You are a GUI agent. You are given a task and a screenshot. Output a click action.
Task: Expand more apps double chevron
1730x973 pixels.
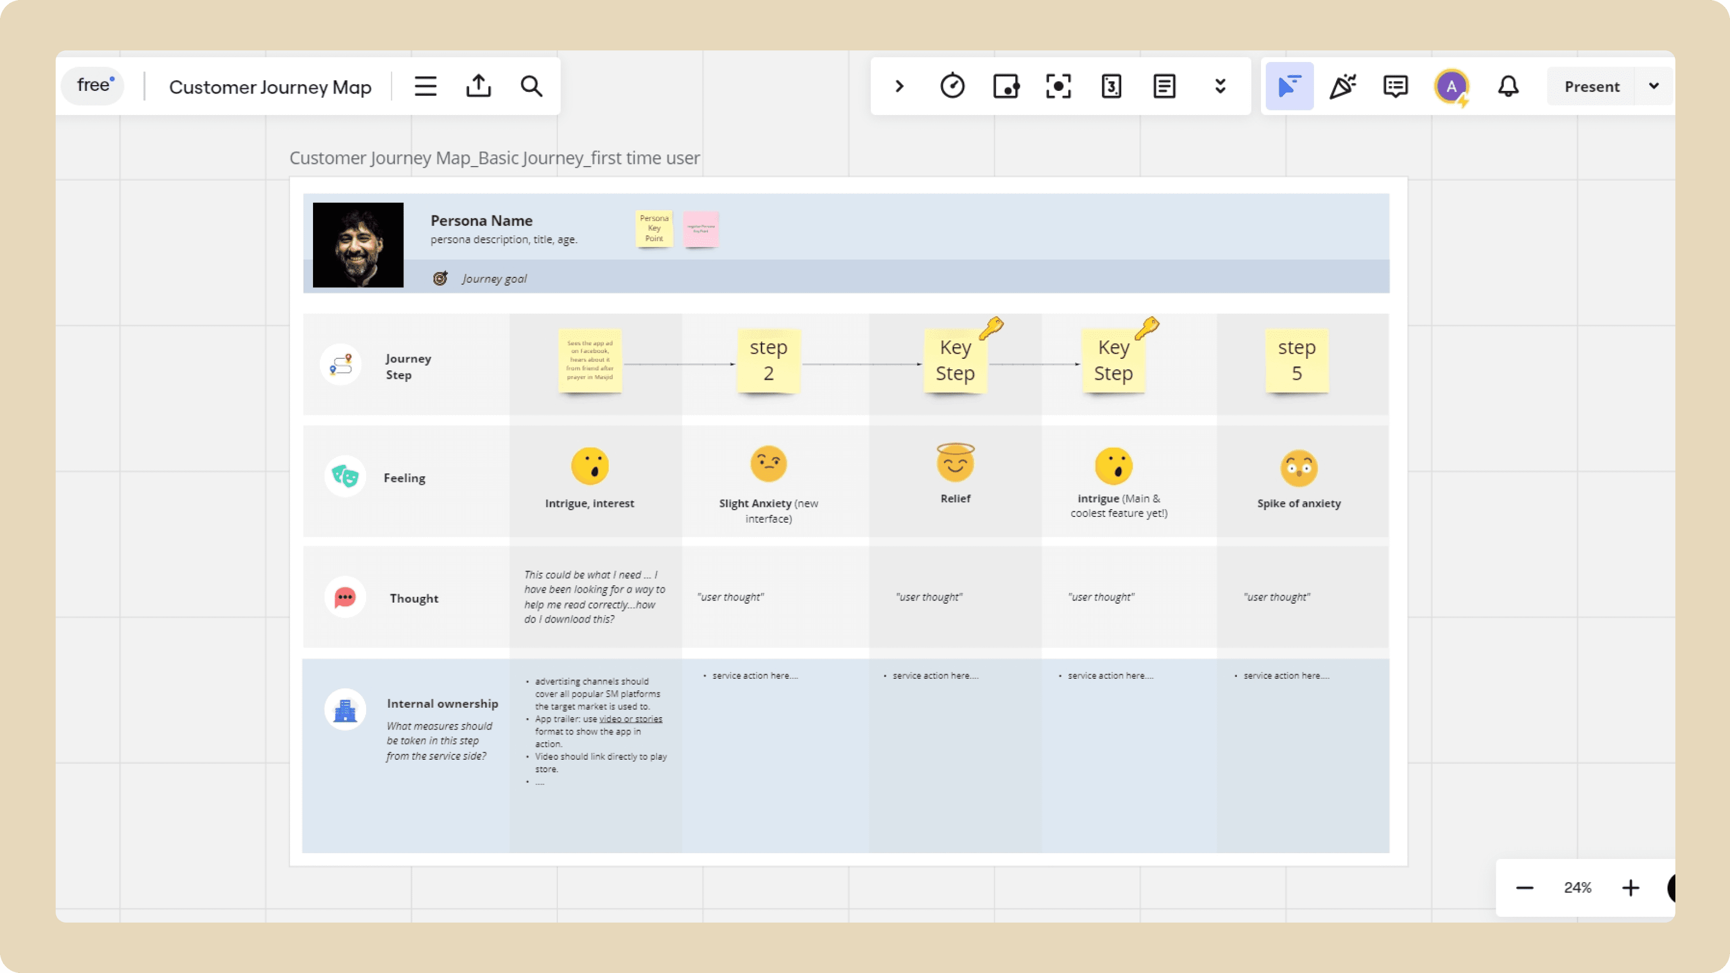coord(1220,86)
